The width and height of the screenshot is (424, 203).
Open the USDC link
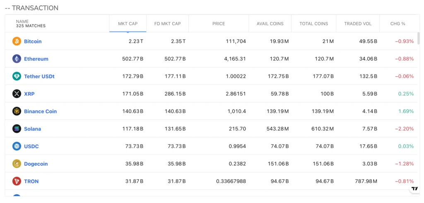click(31, 146)
